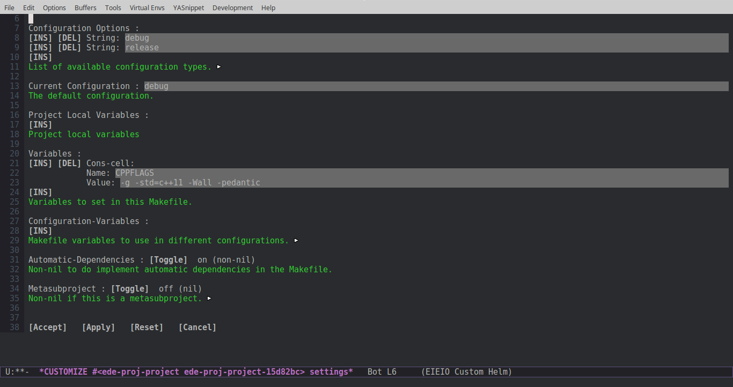Viewport: 733px width, 387px height.
Task: Click the Current Configuration debug field
Action: [156, 86]
